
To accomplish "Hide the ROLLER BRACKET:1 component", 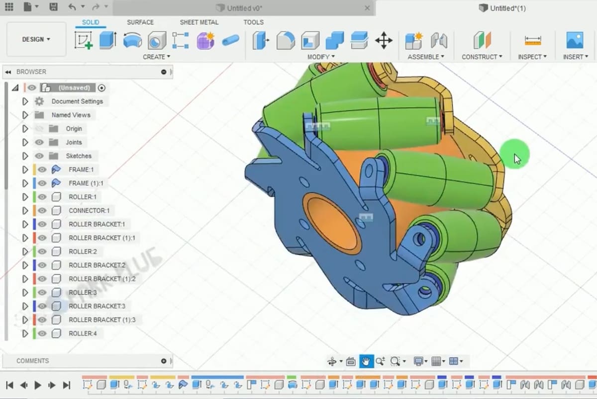I will [42, 224].
